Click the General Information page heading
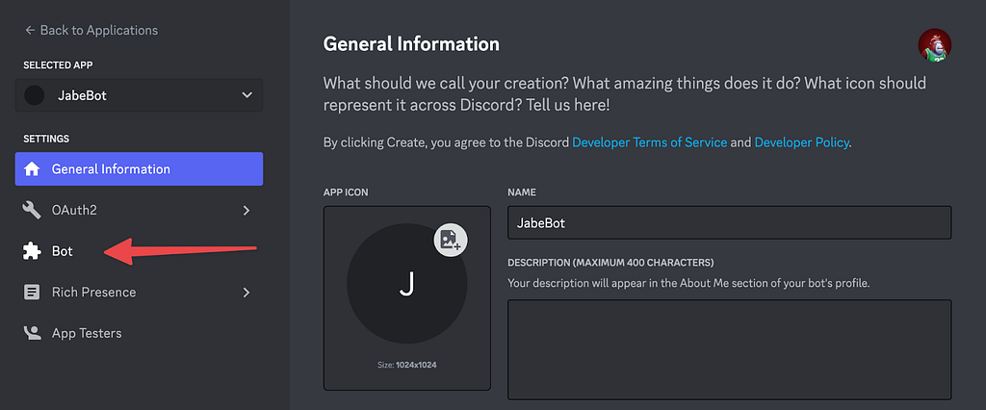 pyautogui.click(x=411, y=44)
